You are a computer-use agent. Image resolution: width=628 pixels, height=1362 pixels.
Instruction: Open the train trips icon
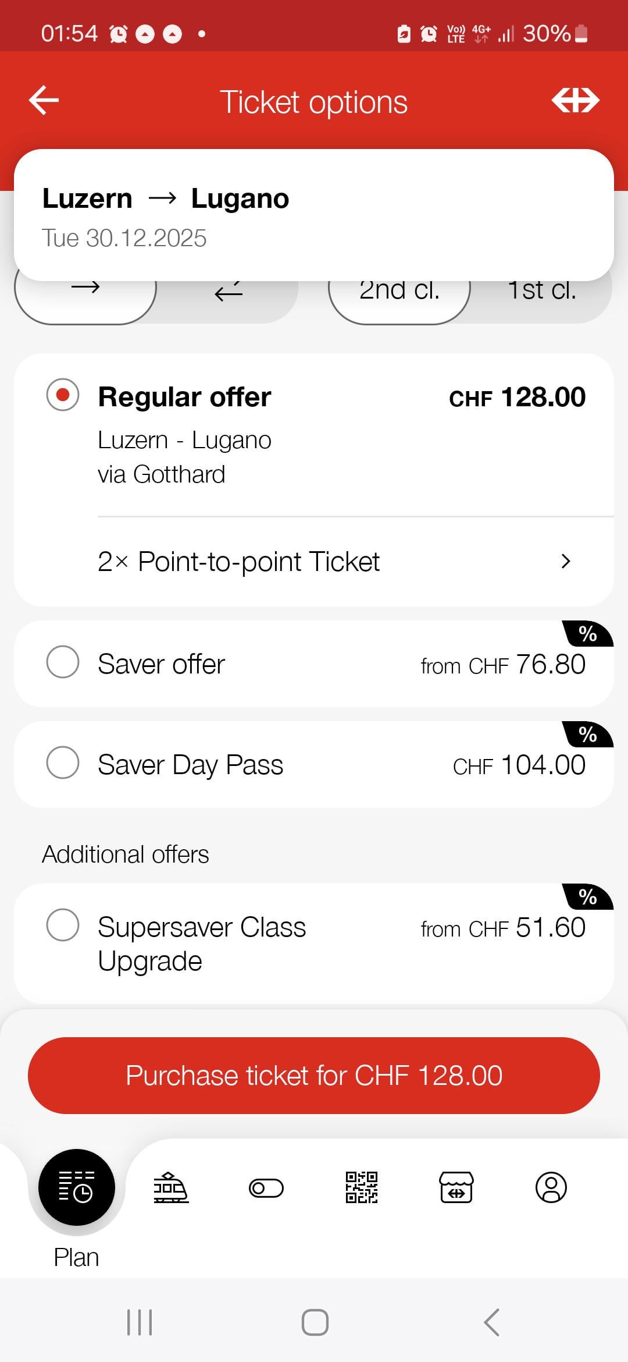171,1187
